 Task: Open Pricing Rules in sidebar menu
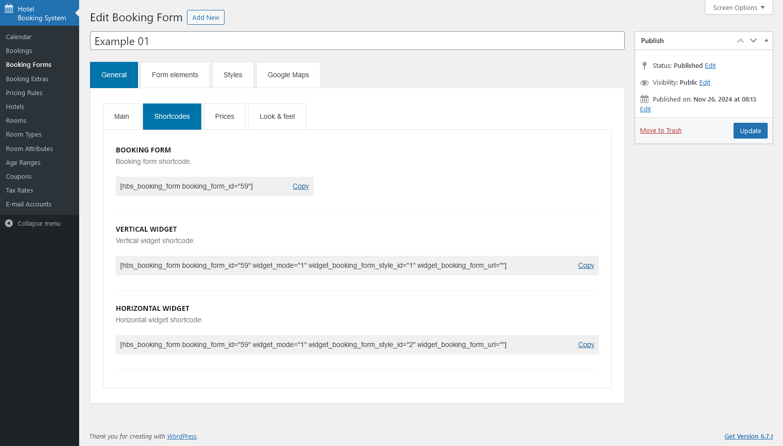(x=24, y=93)
